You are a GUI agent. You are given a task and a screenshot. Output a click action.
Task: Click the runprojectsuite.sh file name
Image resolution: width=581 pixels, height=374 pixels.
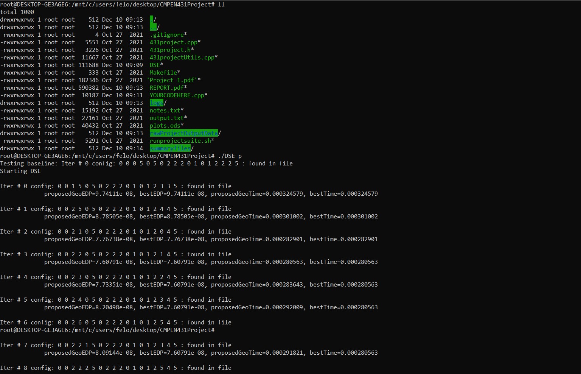180,141
